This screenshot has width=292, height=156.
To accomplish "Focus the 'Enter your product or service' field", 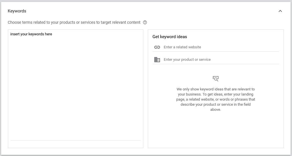I will click(x=220, y=60).
